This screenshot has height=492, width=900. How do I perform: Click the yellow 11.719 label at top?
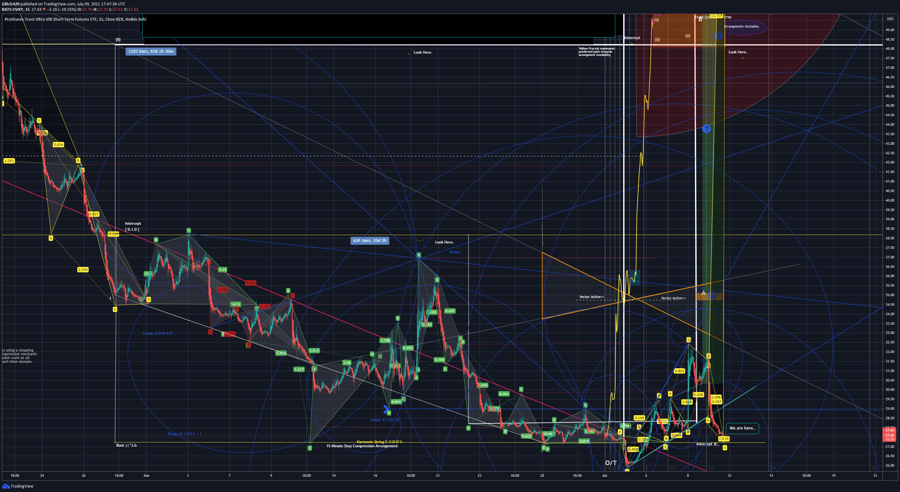pyautogui.click(x=716, y=16)
